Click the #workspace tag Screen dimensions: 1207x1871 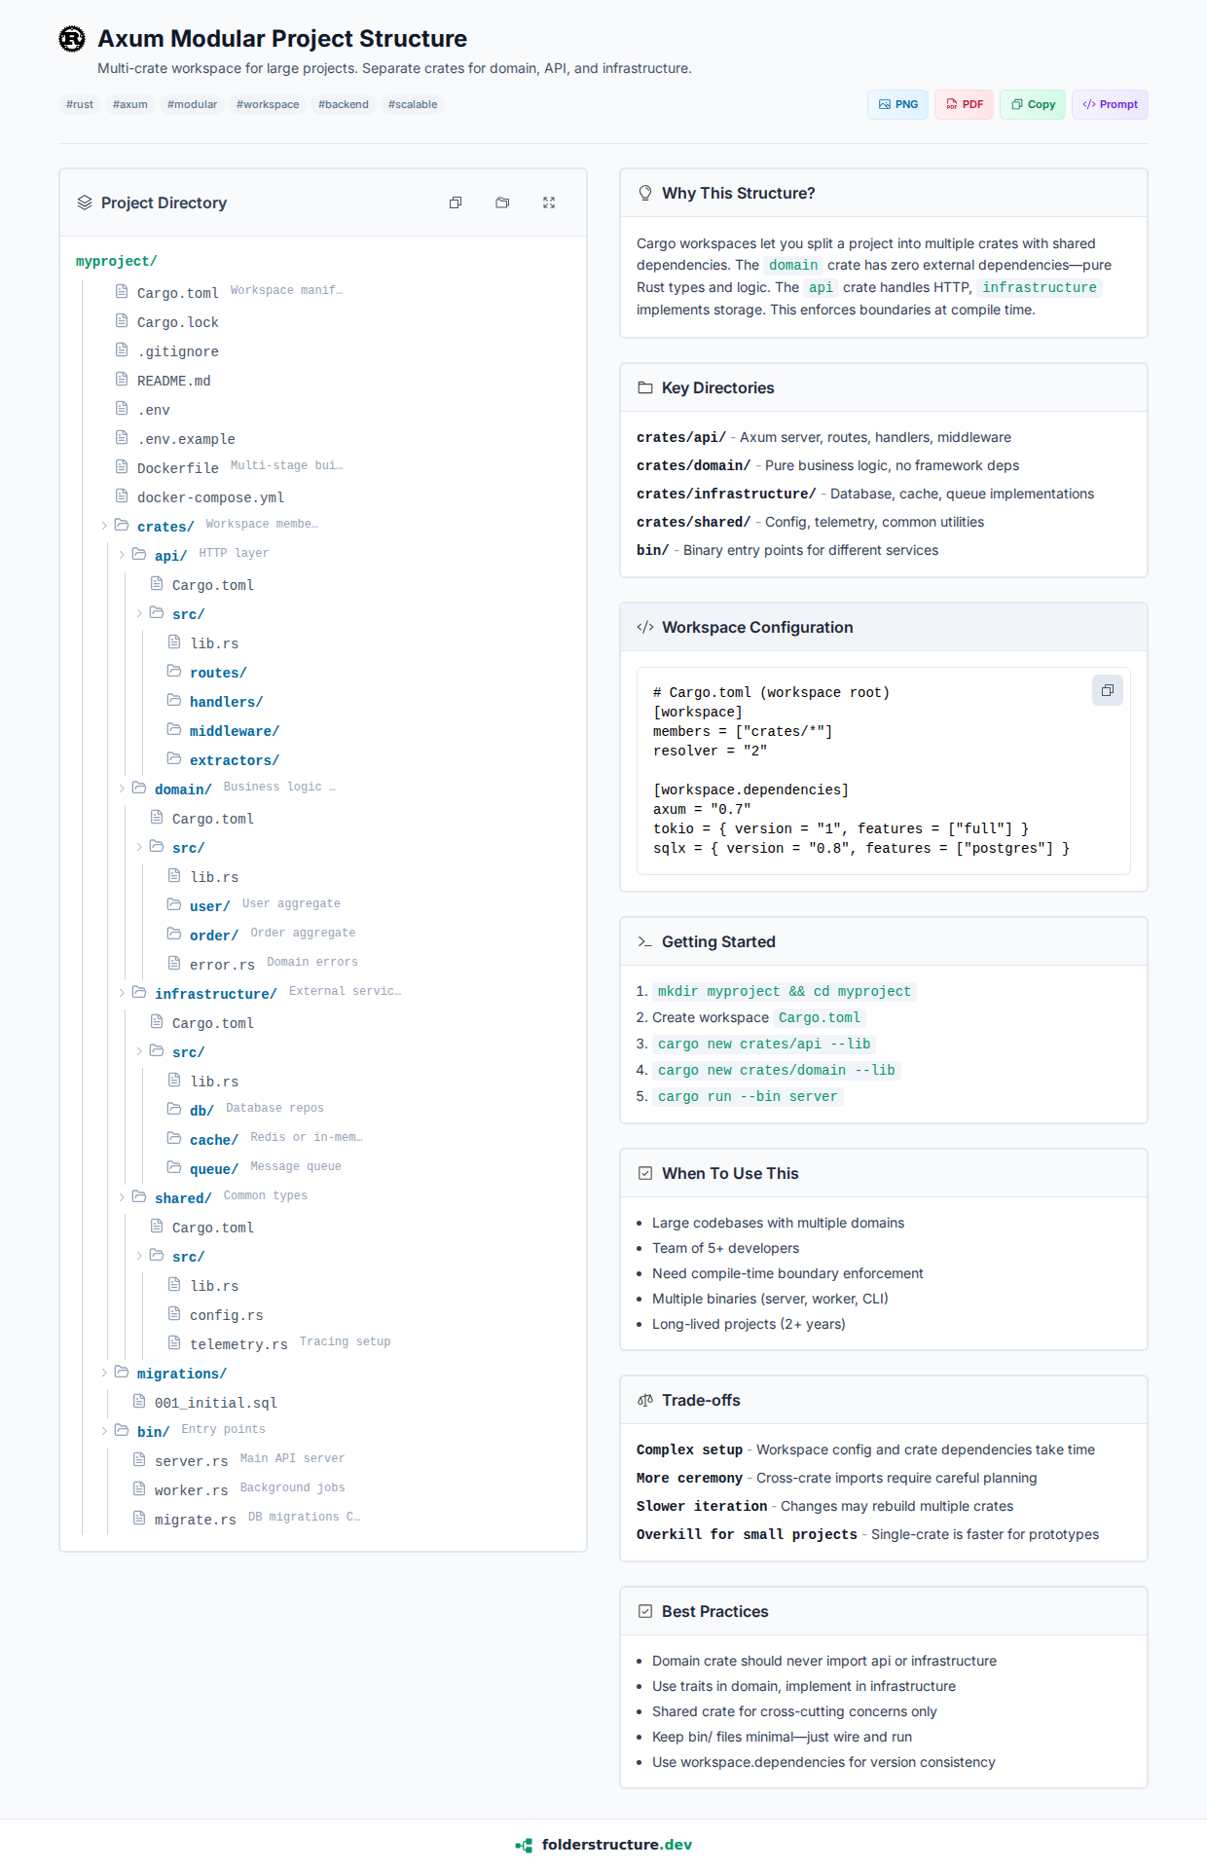click(x=268, y=104)
